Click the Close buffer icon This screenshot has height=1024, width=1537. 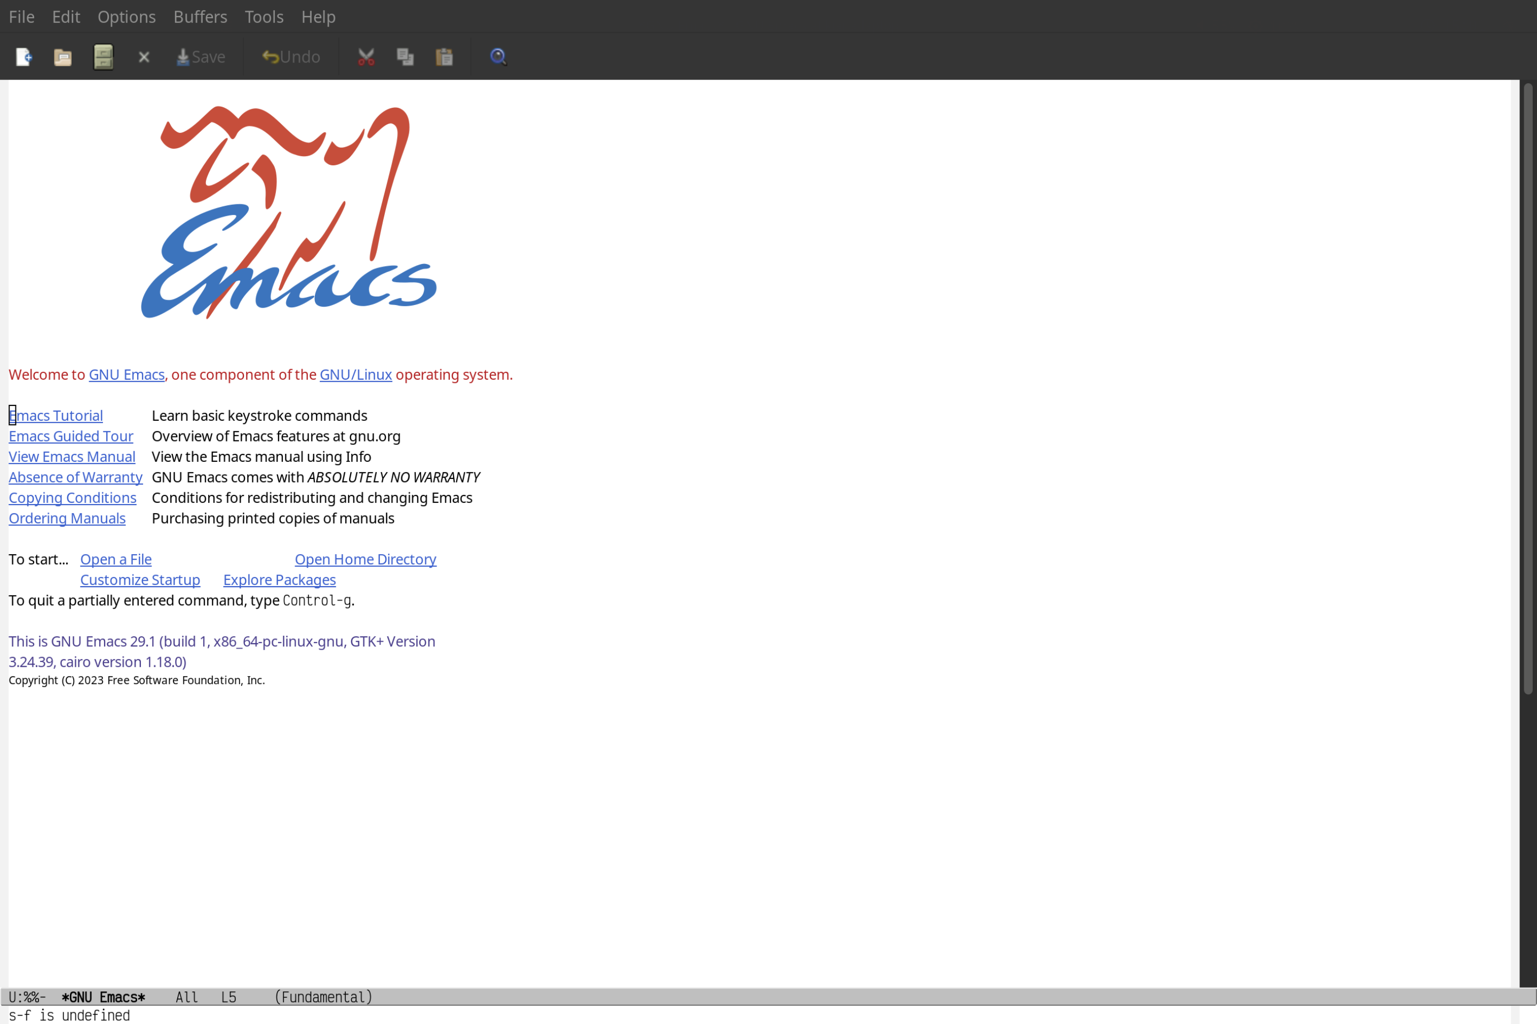(144, 56)
